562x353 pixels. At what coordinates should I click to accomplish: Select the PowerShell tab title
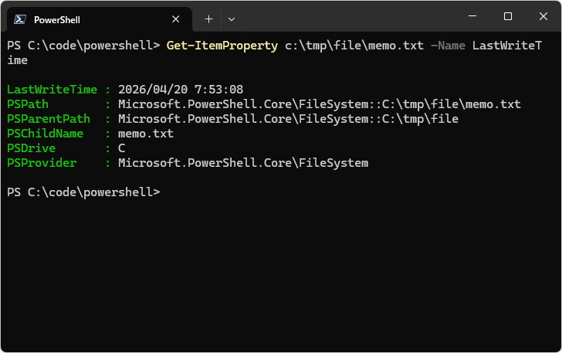[57, 20]
